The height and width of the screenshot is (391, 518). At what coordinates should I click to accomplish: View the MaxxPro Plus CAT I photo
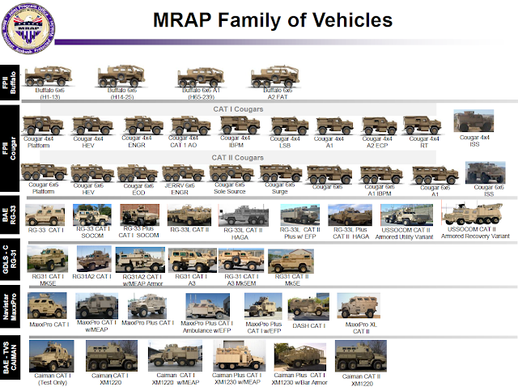pyautogui.click(x=147, y=306)
